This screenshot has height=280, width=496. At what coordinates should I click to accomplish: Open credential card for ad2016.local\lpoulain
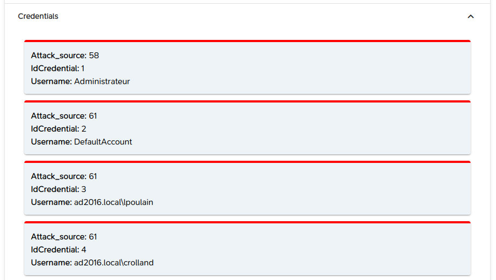click(247, 188)
